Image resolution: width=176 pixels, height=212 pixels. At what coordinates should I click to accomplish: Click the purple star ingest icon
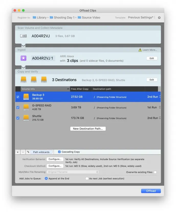click(x=24, y=58)
